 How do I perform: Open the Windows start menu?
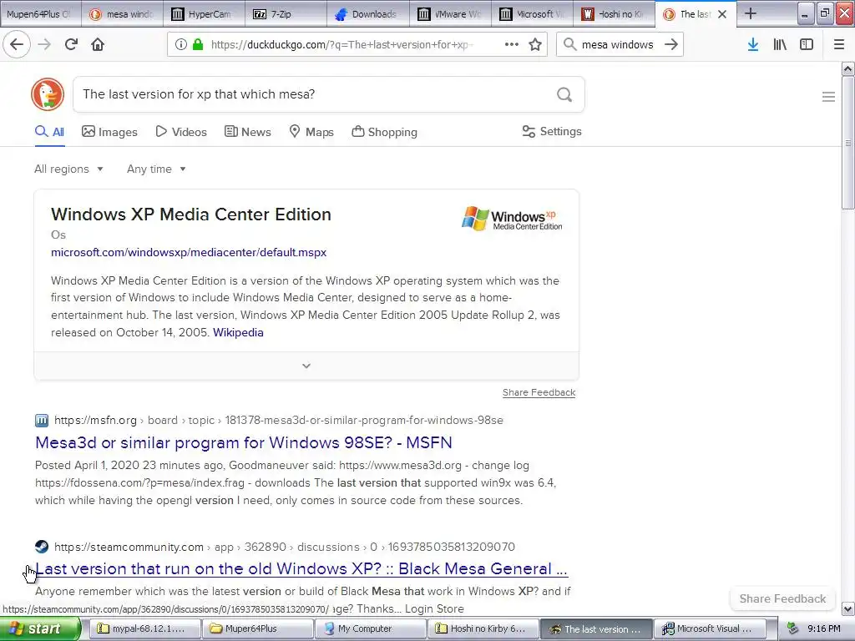pyautogui.click(x=40, y=629)
